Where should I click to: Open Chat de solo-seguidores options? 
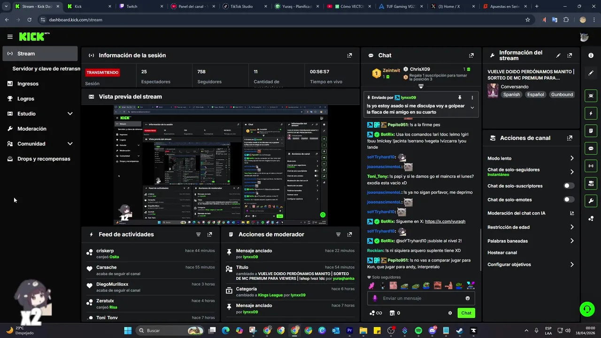click(x=572, y=172)
